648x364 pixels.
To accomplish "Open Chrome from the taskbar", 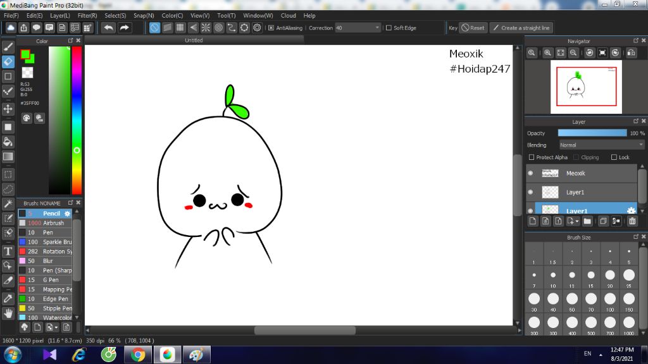I will [138, 355].
